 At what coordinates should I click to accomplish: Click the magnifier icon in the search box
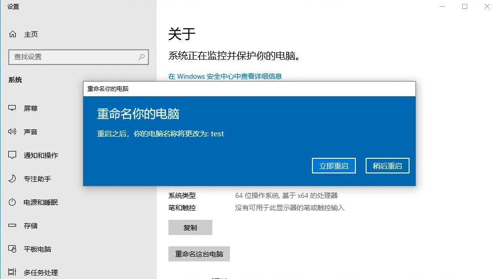[x=142, y=57]
